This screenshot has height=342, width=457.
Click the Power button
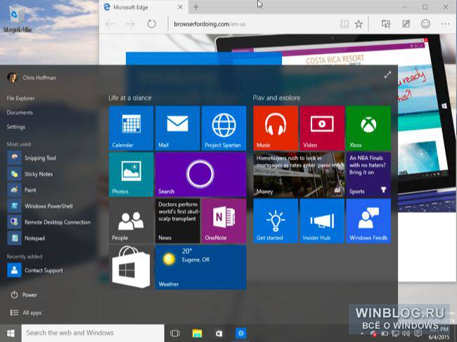[24, 295]
